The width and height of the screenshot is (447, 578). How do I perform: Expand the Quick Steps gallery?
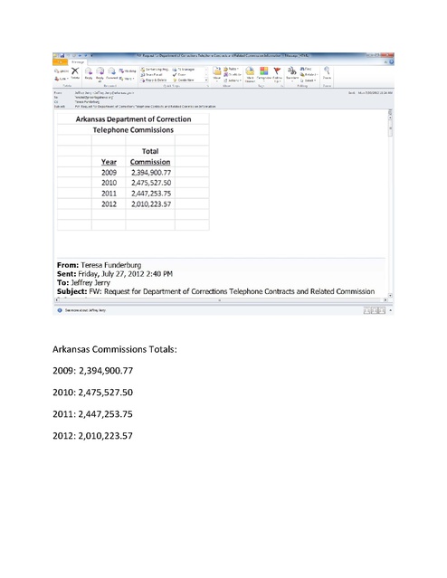(206, 80)
